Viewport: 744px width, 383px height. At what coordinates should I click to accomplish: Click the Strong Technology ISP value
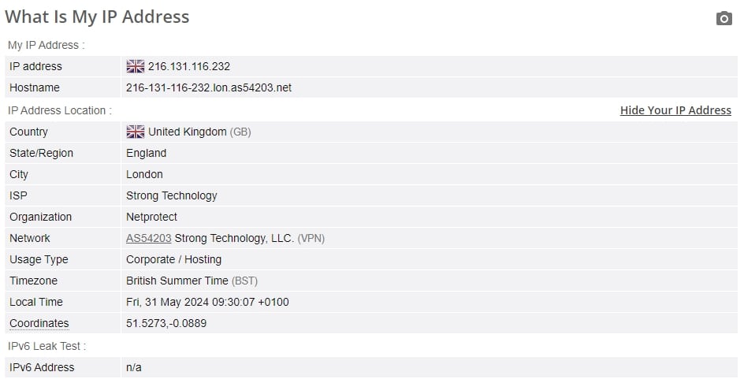click(x=171, y=196)
